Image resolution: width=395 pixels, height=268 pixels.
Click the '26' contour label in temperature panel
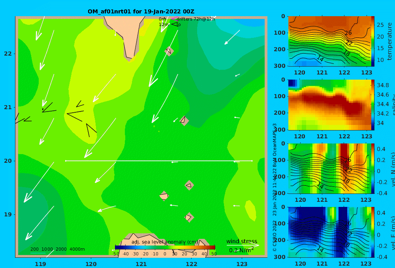click(x=348, y=33)
